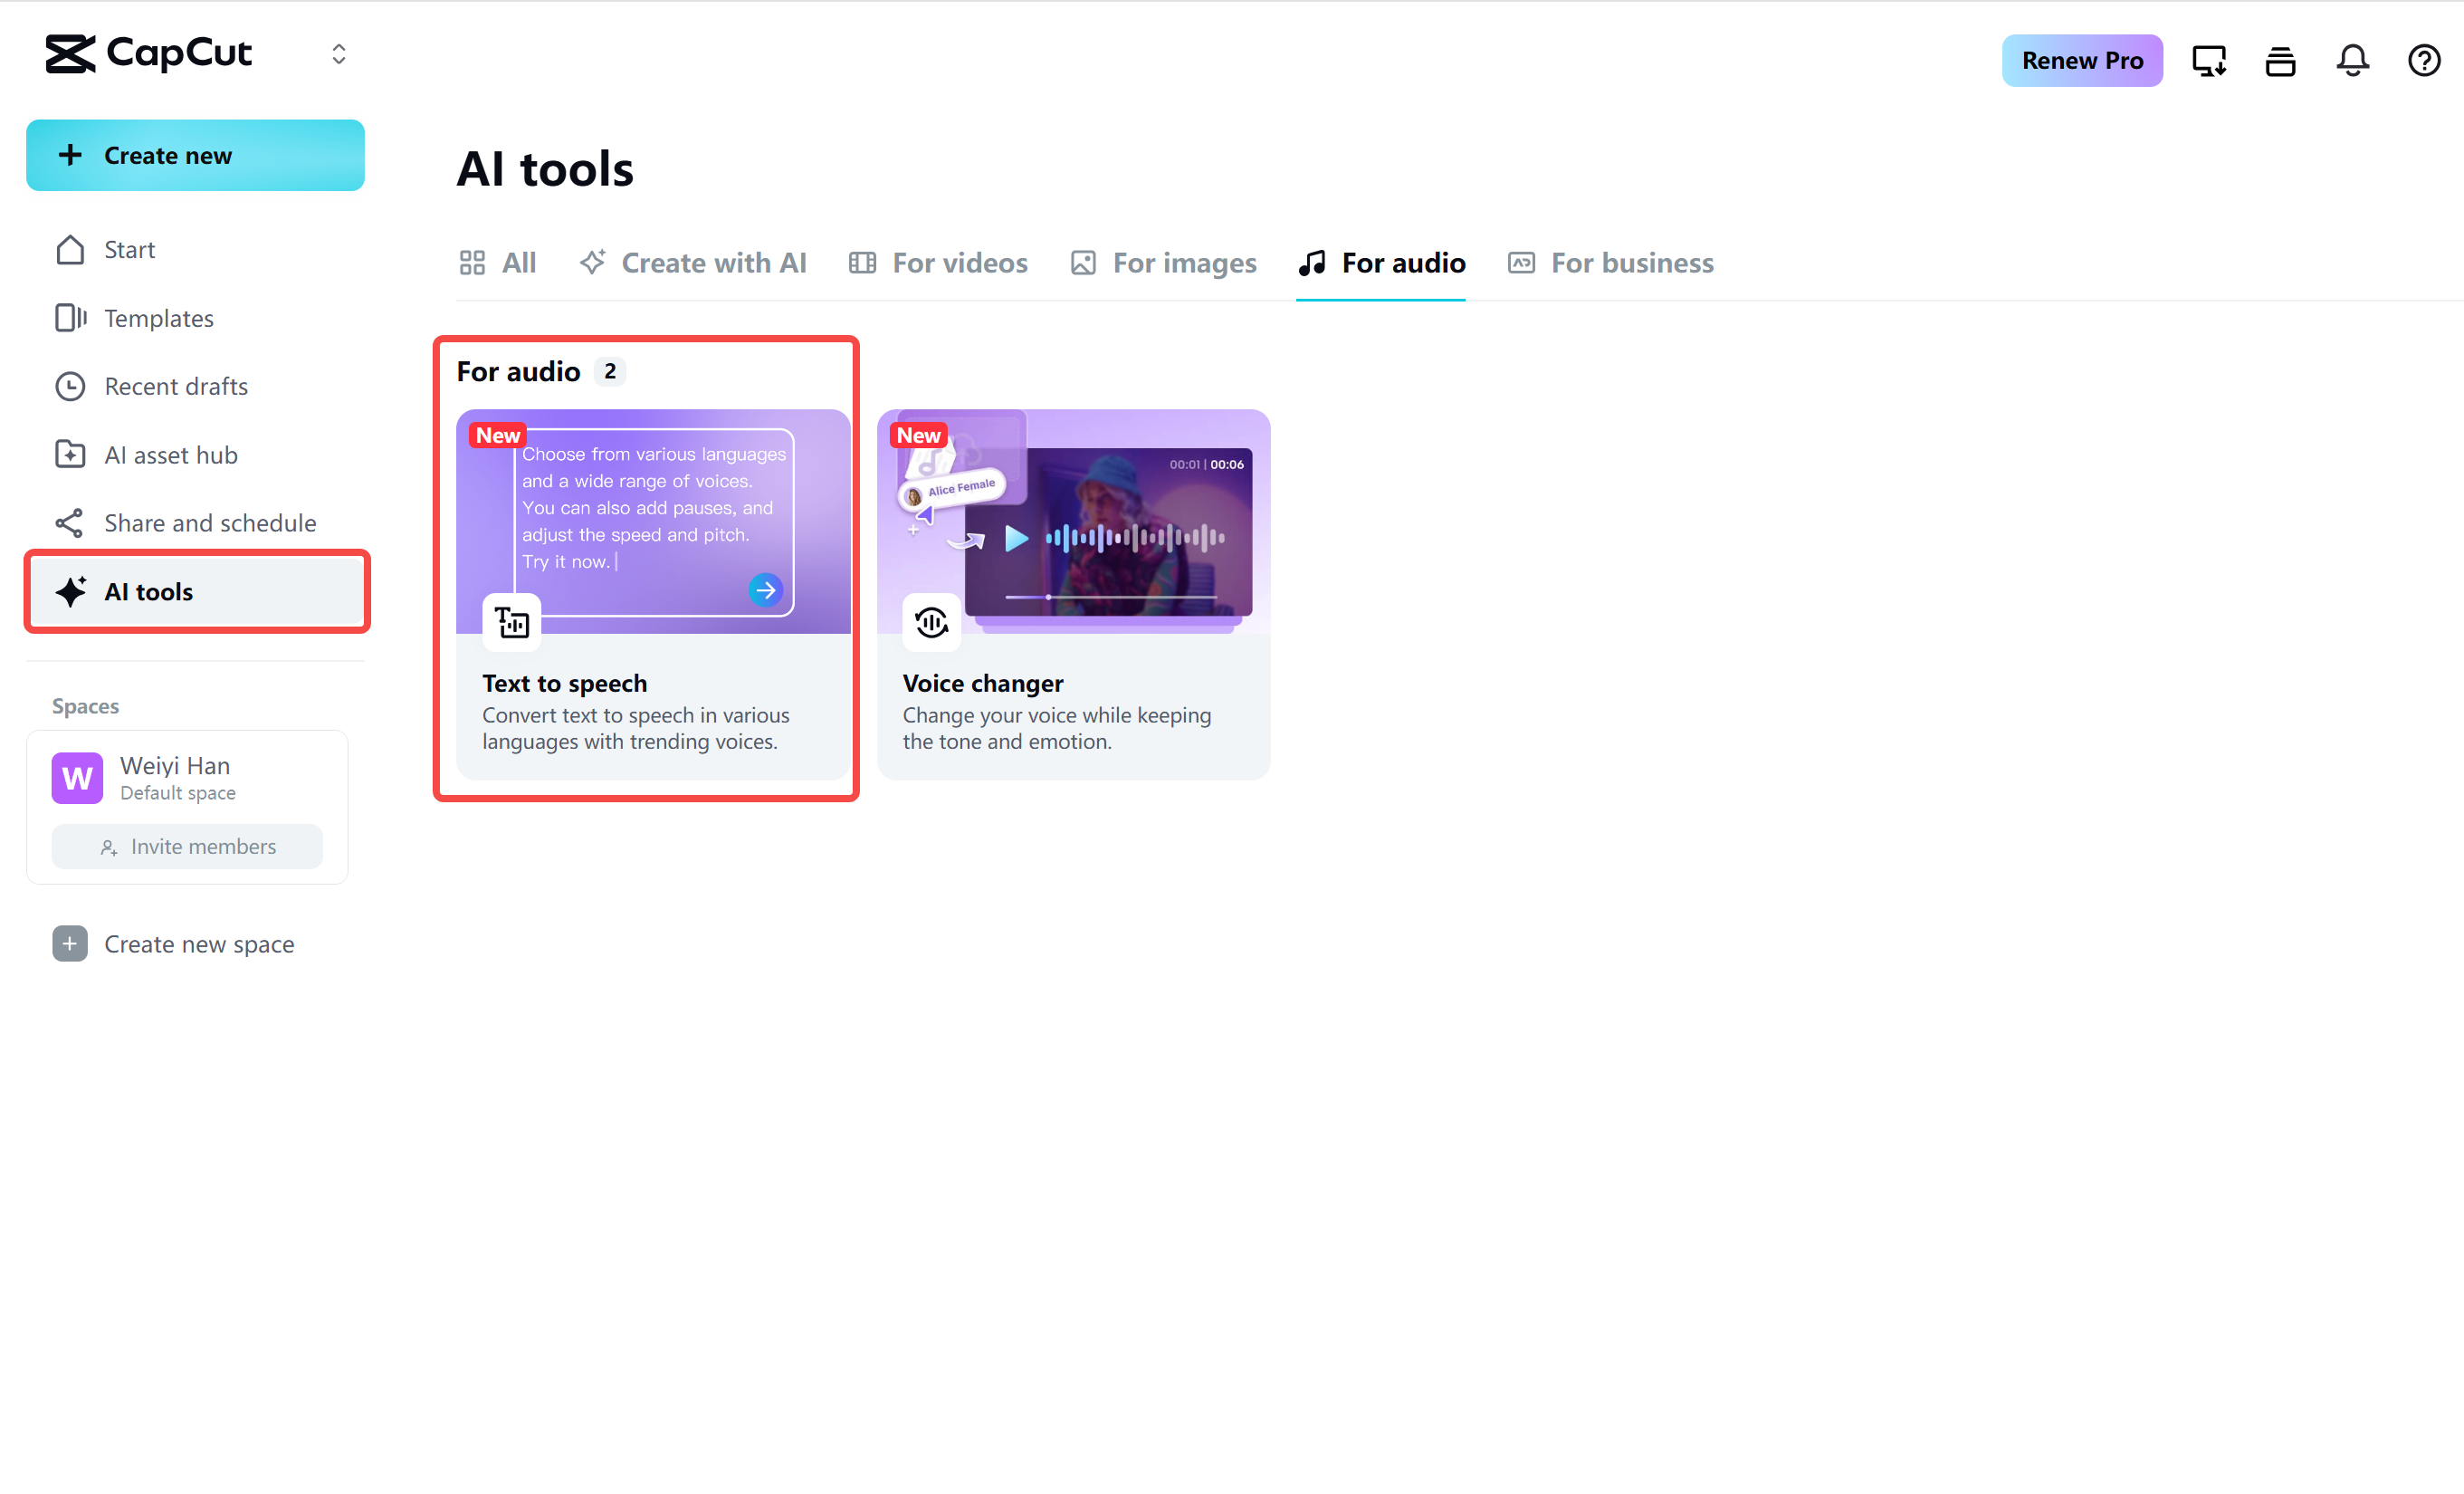Select the Create with AI tab
2464x1494 pixels.
(x=693, y=263)
